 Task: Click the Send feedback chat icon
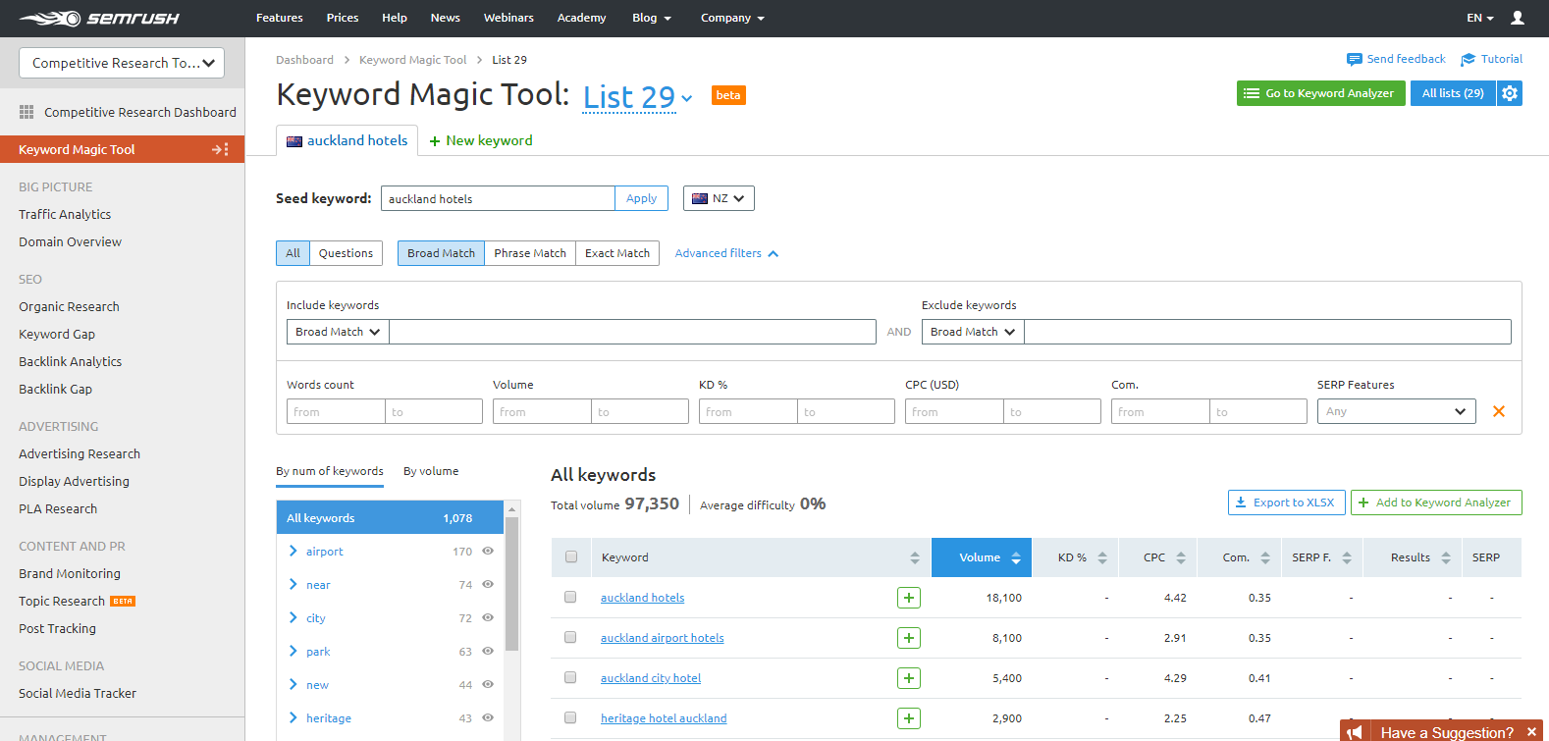pos(1355,60)
